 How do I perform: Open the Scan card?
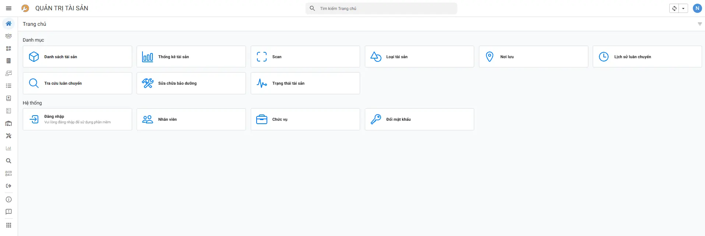305,57
